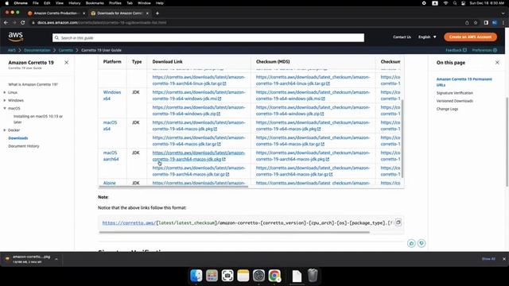
Task: Open What is Amazon Corretto 19 page
Action: tap(33, 84)
